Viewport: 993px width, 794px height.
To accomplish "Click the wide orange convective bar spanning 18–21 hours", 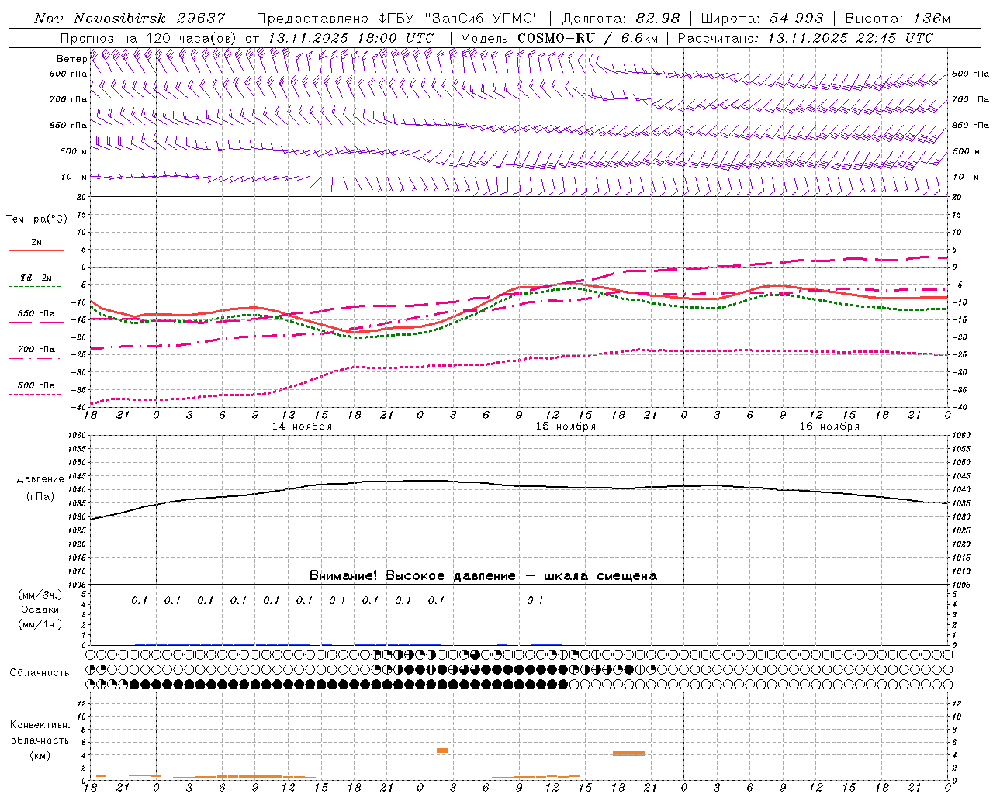I will 629,754.
